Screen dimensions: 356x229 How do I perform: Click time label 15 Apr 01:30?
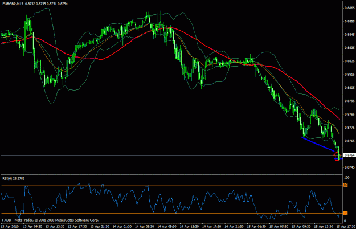click(256, 227)
